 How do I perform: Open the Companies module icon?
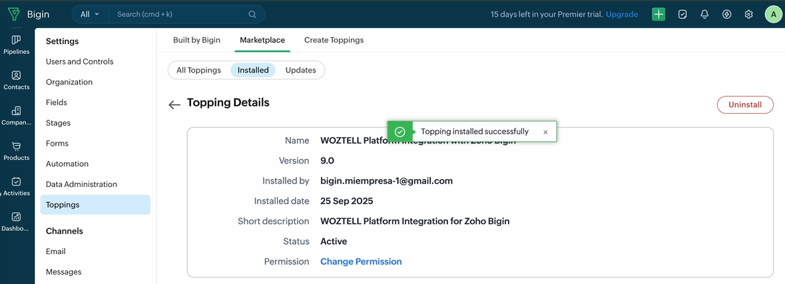tap(16, 115)
